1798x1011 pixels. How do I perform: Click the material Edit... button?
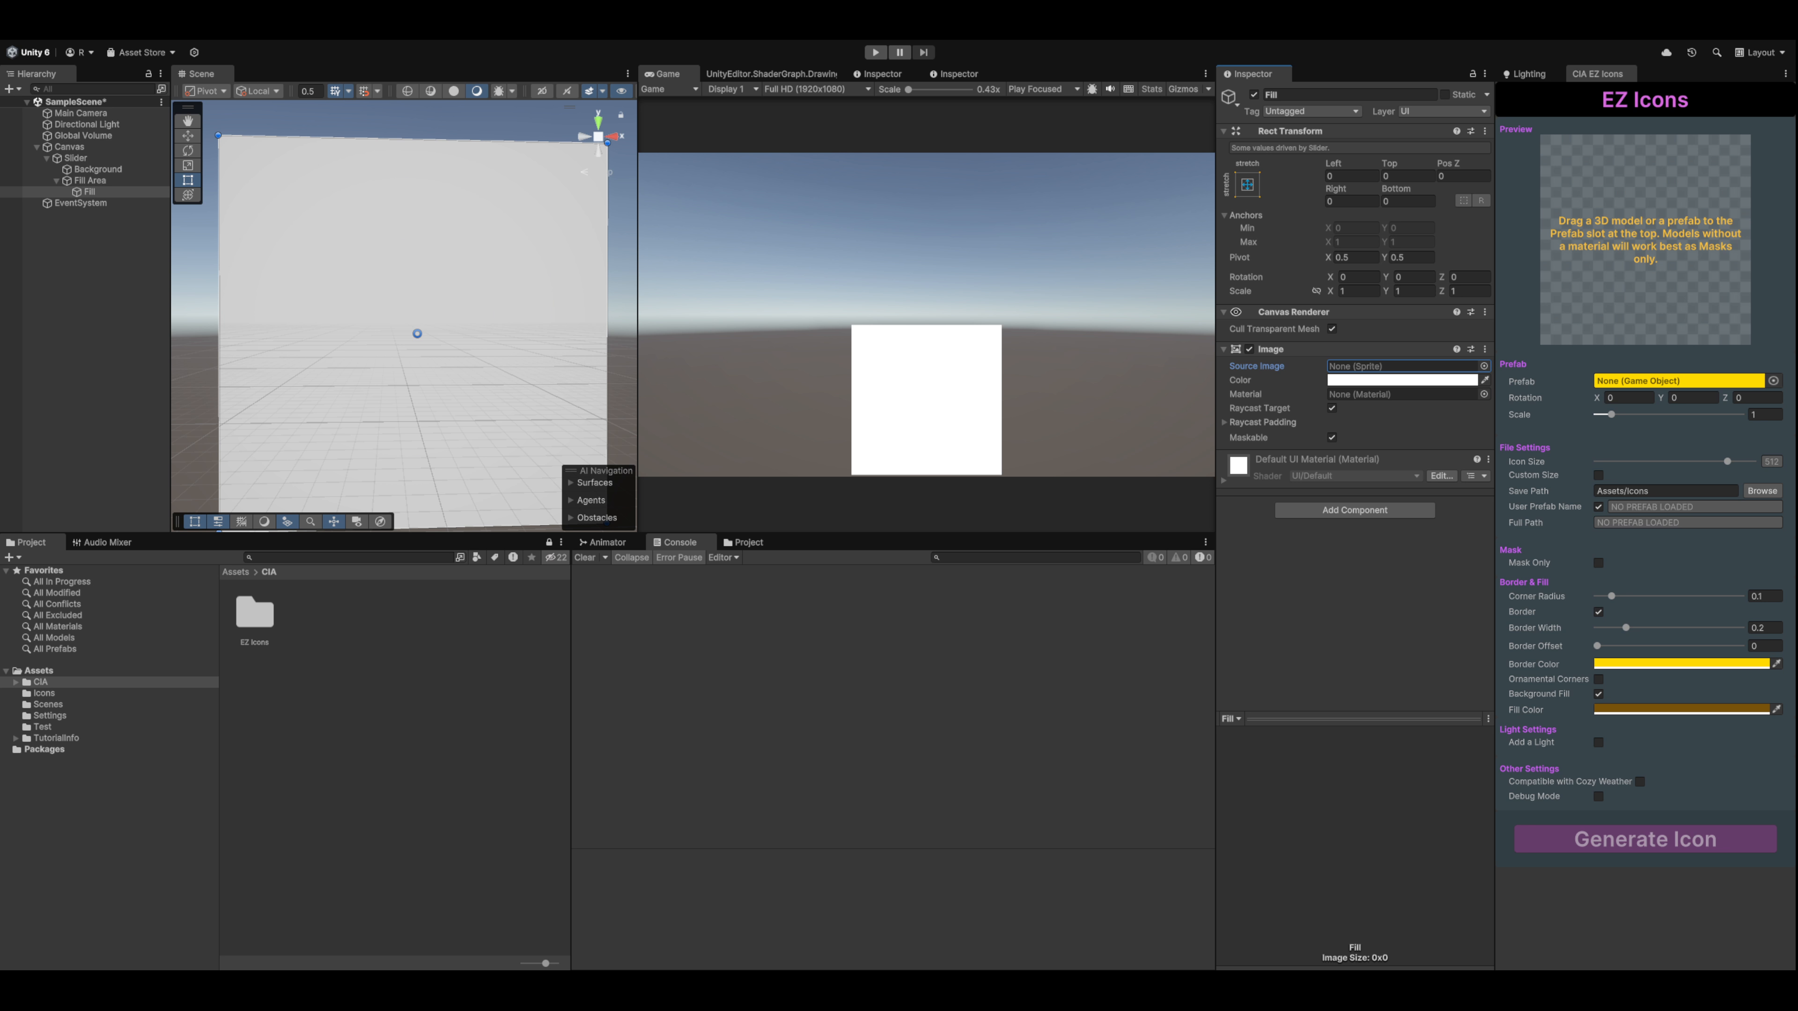pyautogui.click(x=1441, y=476)
